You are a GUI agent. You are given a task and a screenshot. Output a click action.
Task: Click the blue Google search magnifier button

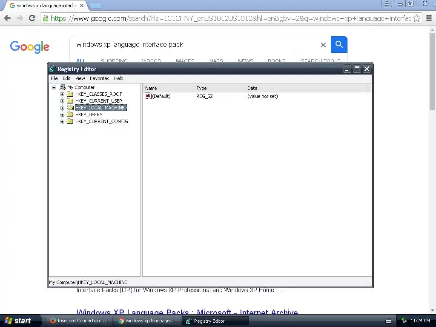[339, 44]
